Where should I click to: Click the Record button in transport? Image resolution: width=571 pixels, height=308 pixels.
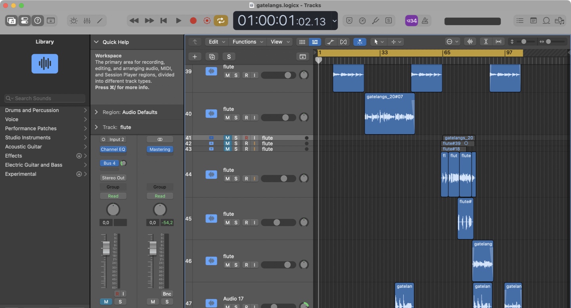click(193, 21)
